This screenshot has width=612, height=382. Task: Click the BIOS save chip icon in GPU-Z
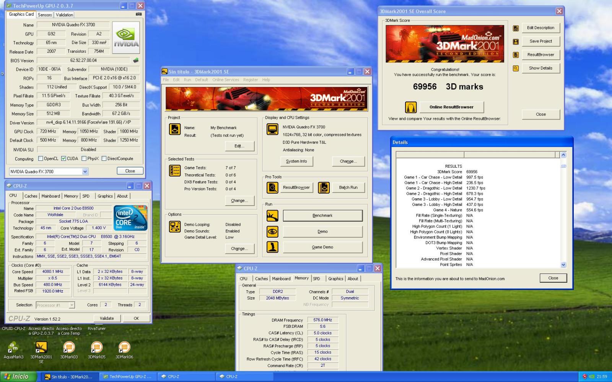(x=136, y=60)
